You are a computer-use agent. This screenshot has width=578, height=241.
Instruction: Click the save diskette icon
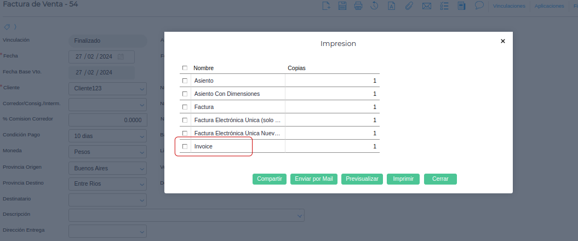tap(342, 6)
